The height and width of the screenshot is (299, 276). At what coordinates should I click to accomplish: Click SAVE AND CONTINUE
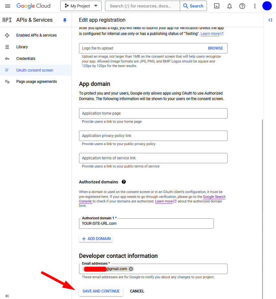tap(101, 291)
